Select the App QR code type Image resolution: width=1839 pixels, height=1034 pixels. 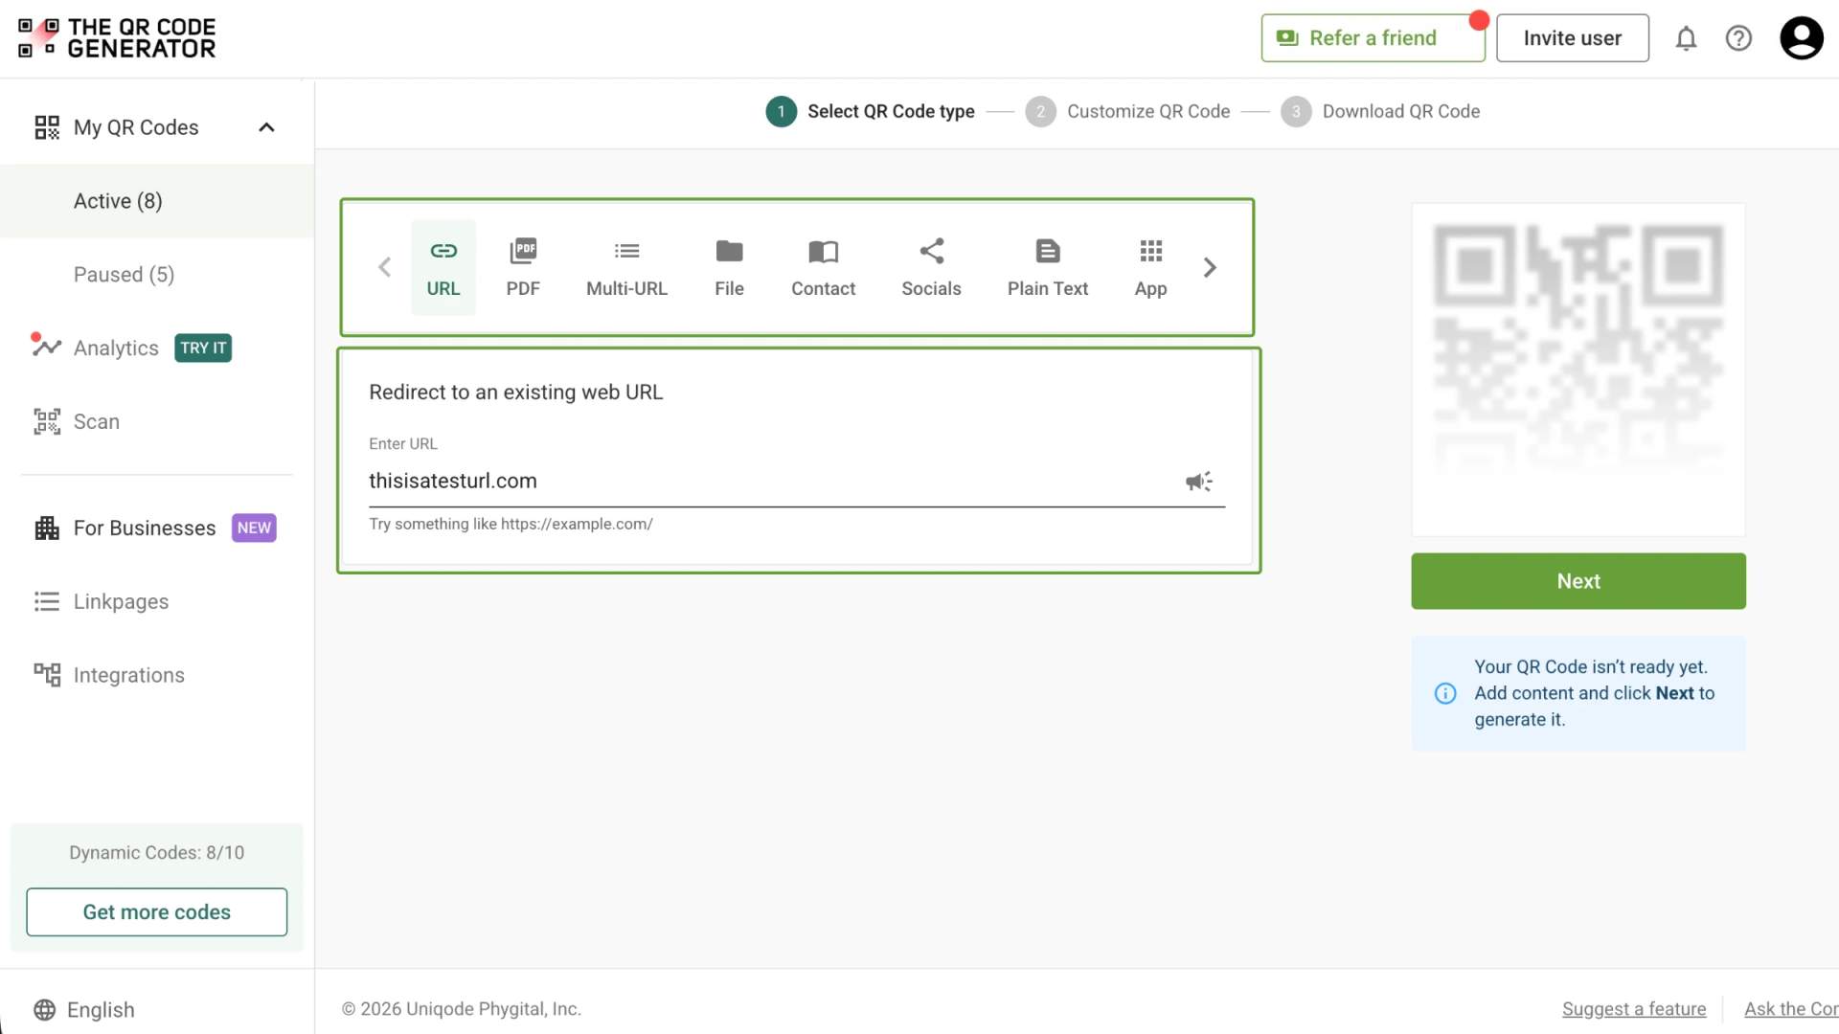pos(1150,267)
